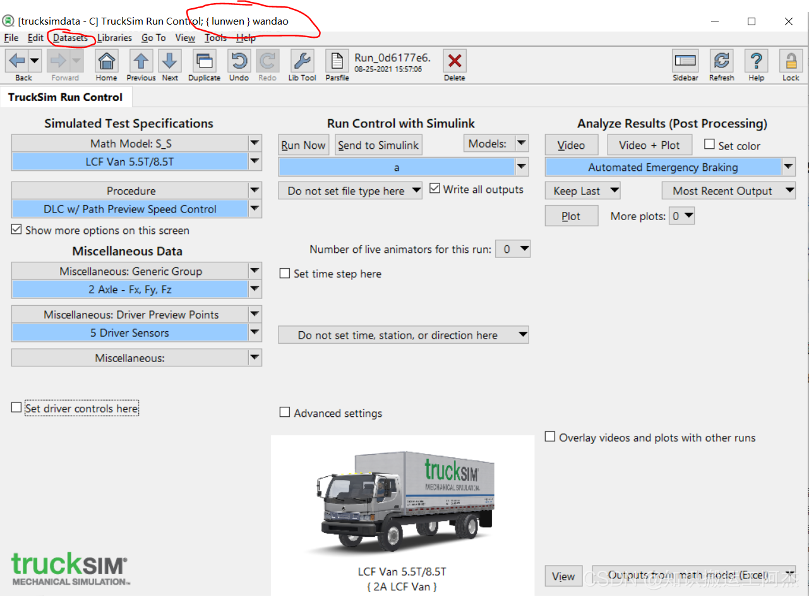809x596 pixels.
Task: Open the Back history dropdown arrow
Action: 35,61
